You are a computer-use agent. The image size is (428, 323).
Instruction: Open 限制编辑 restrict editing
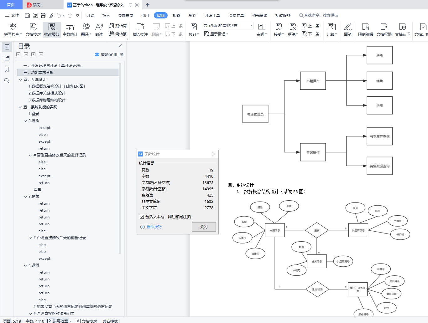click(365, 30)
